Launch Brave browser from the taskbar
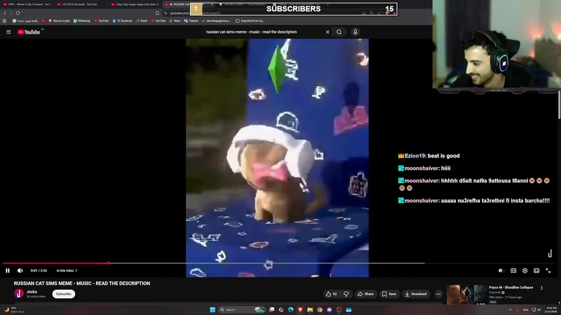Image resolution: width=561 pixels, height=315 pixels. click(x=300, y=310)
